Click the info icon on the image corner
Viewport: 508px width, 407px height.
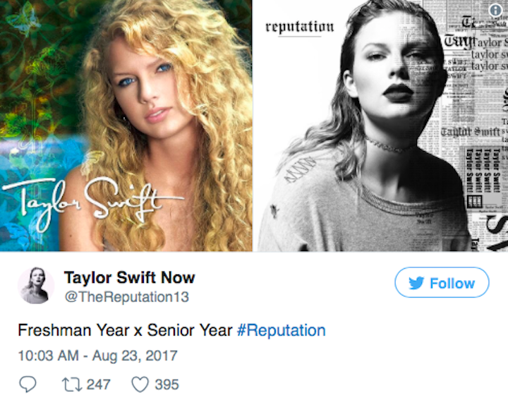coord(496,10)
